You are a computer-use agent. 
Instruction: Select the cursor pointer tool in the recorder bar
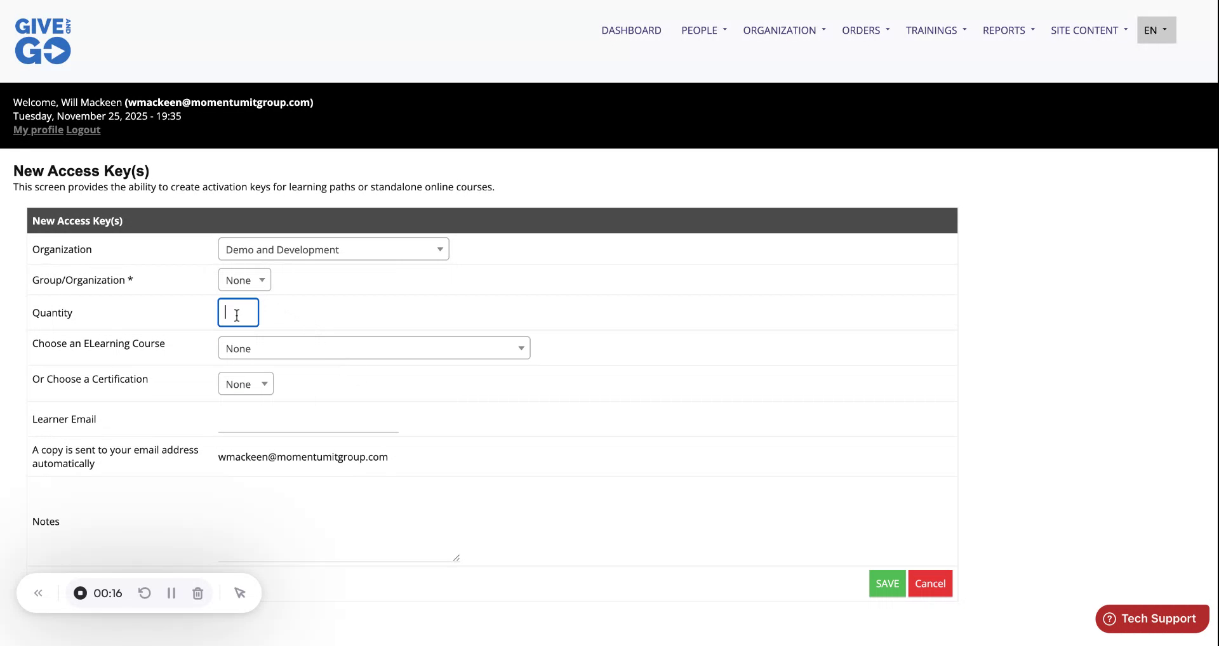pyautogui.click(x=239, y=593)
